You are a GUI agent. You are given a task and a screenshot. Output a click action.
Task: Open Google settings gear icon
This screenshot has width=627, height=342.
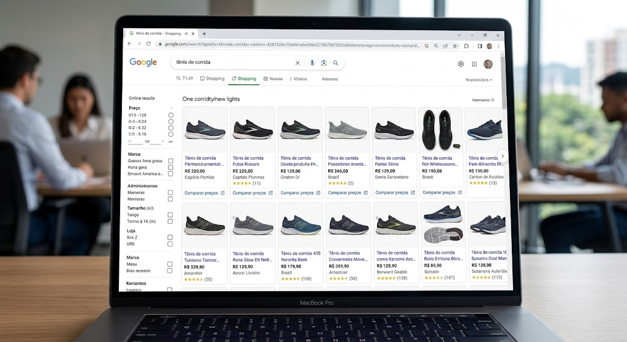pos(460,64)
